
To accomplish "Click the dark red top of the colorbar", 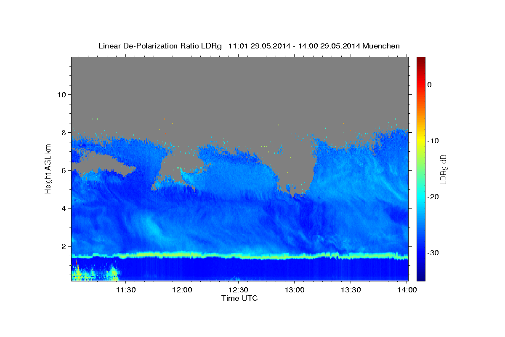I will tap(421, 60).
